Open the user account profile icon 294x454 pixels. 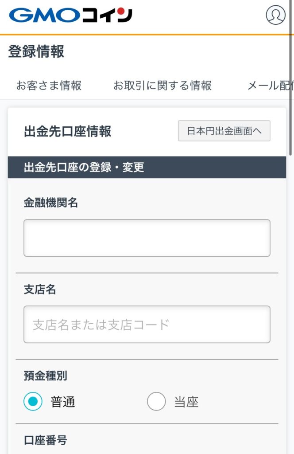(275, 15)
